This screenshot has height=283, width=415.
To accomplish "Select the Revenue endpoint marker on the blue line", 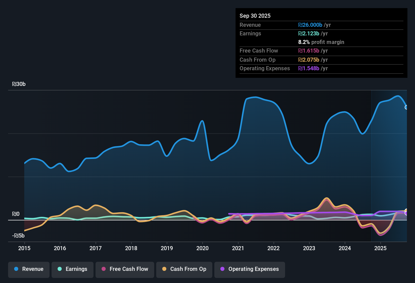I will pyautogui.click(x=406, y=107).
